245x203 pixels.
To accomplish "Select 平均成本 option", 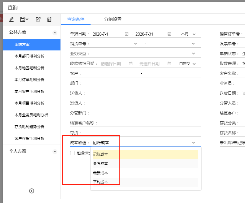I will tap(145, 182).
